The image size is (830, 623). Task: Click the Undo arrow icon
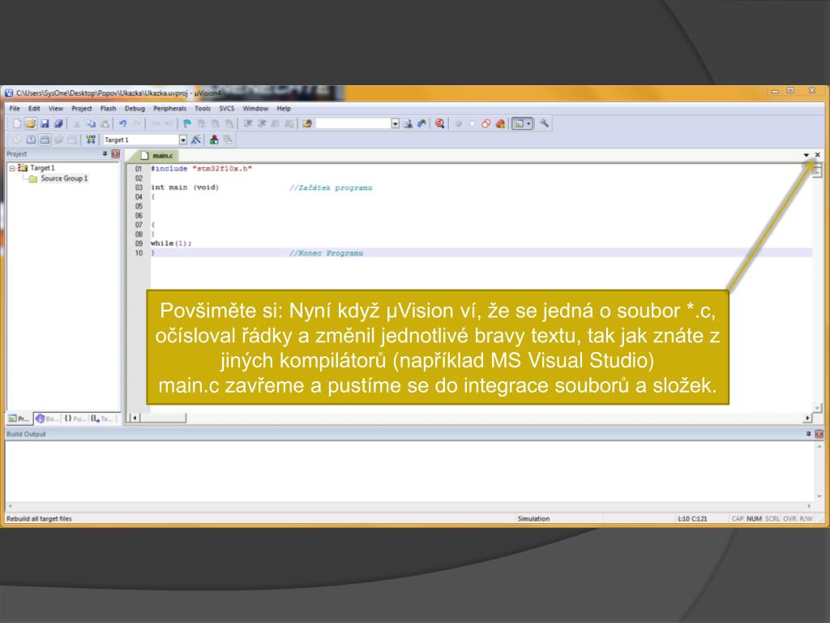[x=123, y=124]
